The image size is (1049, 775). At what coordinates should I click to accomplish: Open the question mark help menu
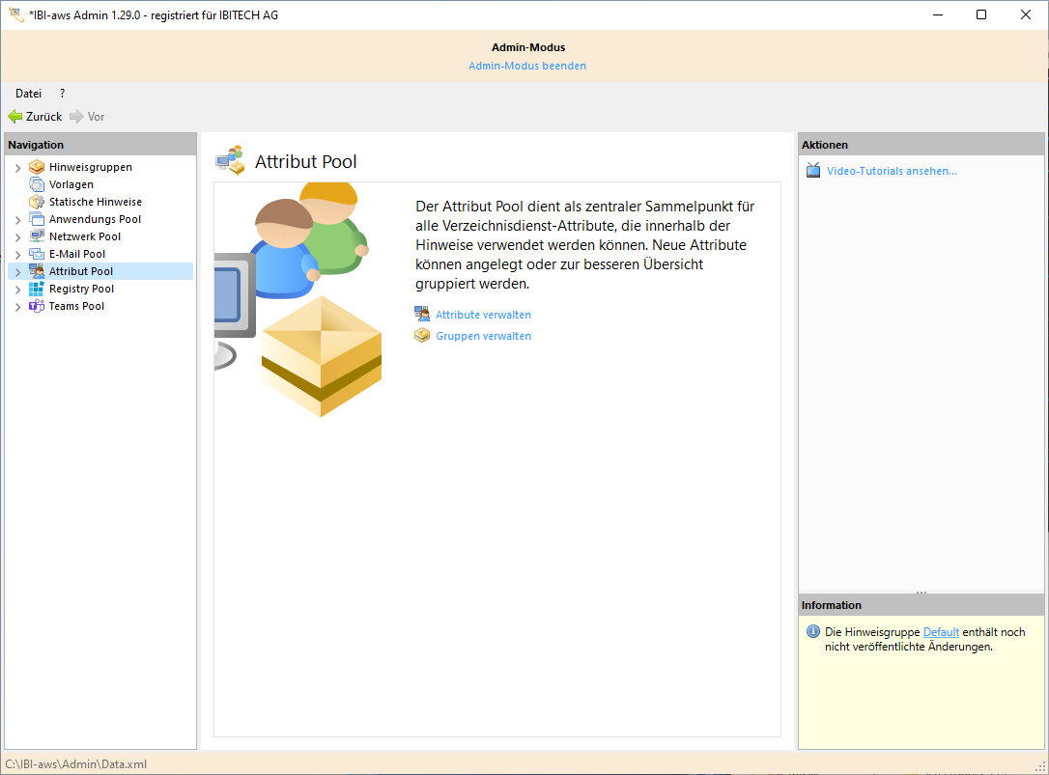tap(63, 94)
